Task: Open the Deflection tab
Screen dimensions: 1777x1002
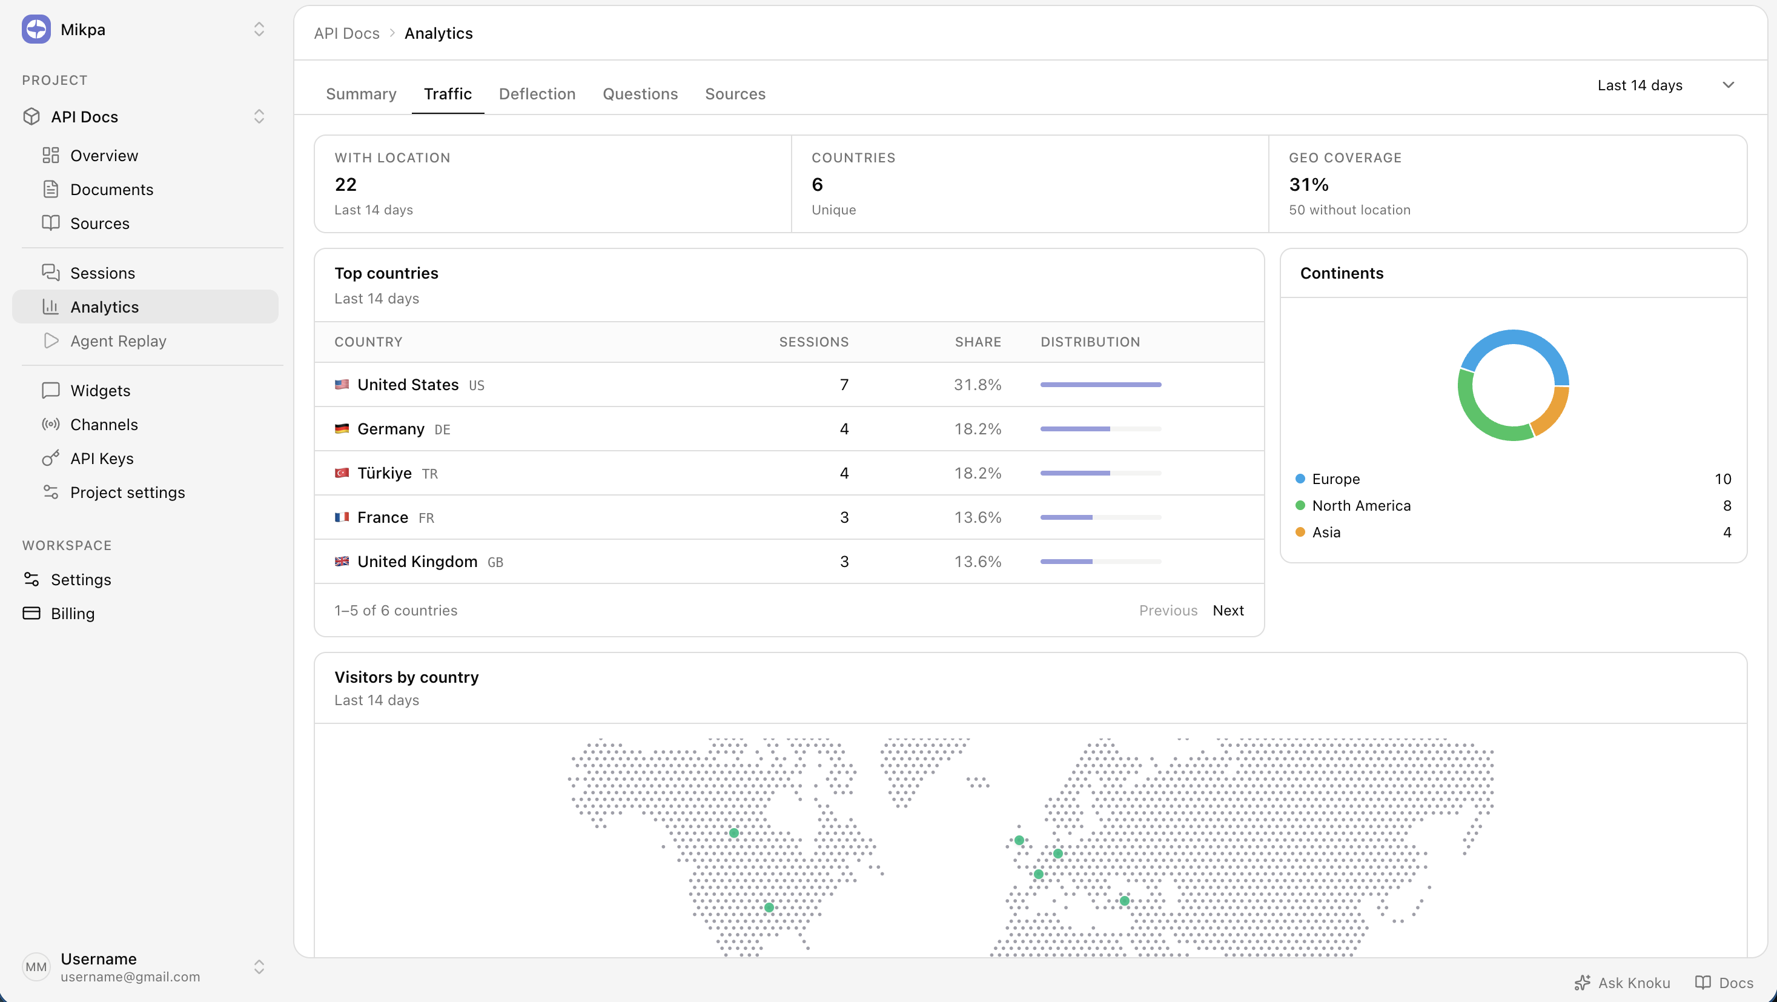Action: pyautogui.click(x=537, y=94)
